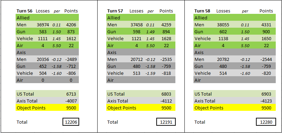
Task: Click Turn 56 Air per value 5.50
Action: point(57,46)
